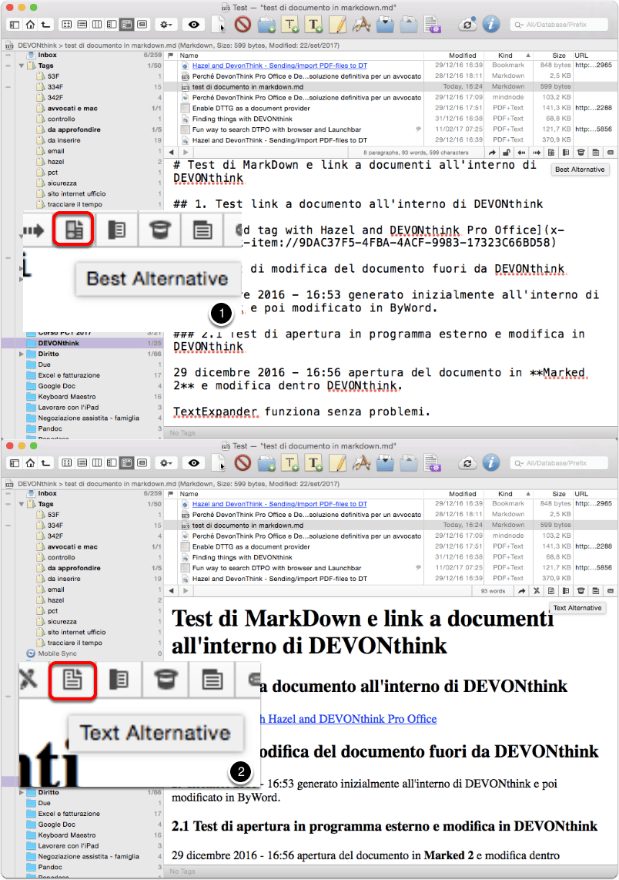Click the blue info icon in the rendered preview window
This screenshot has width=619, height=880.
(x=491, y=462)
